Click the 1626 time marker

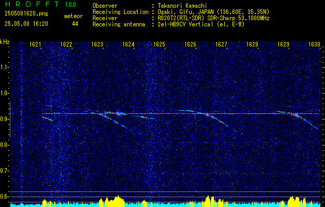point(190,44)
